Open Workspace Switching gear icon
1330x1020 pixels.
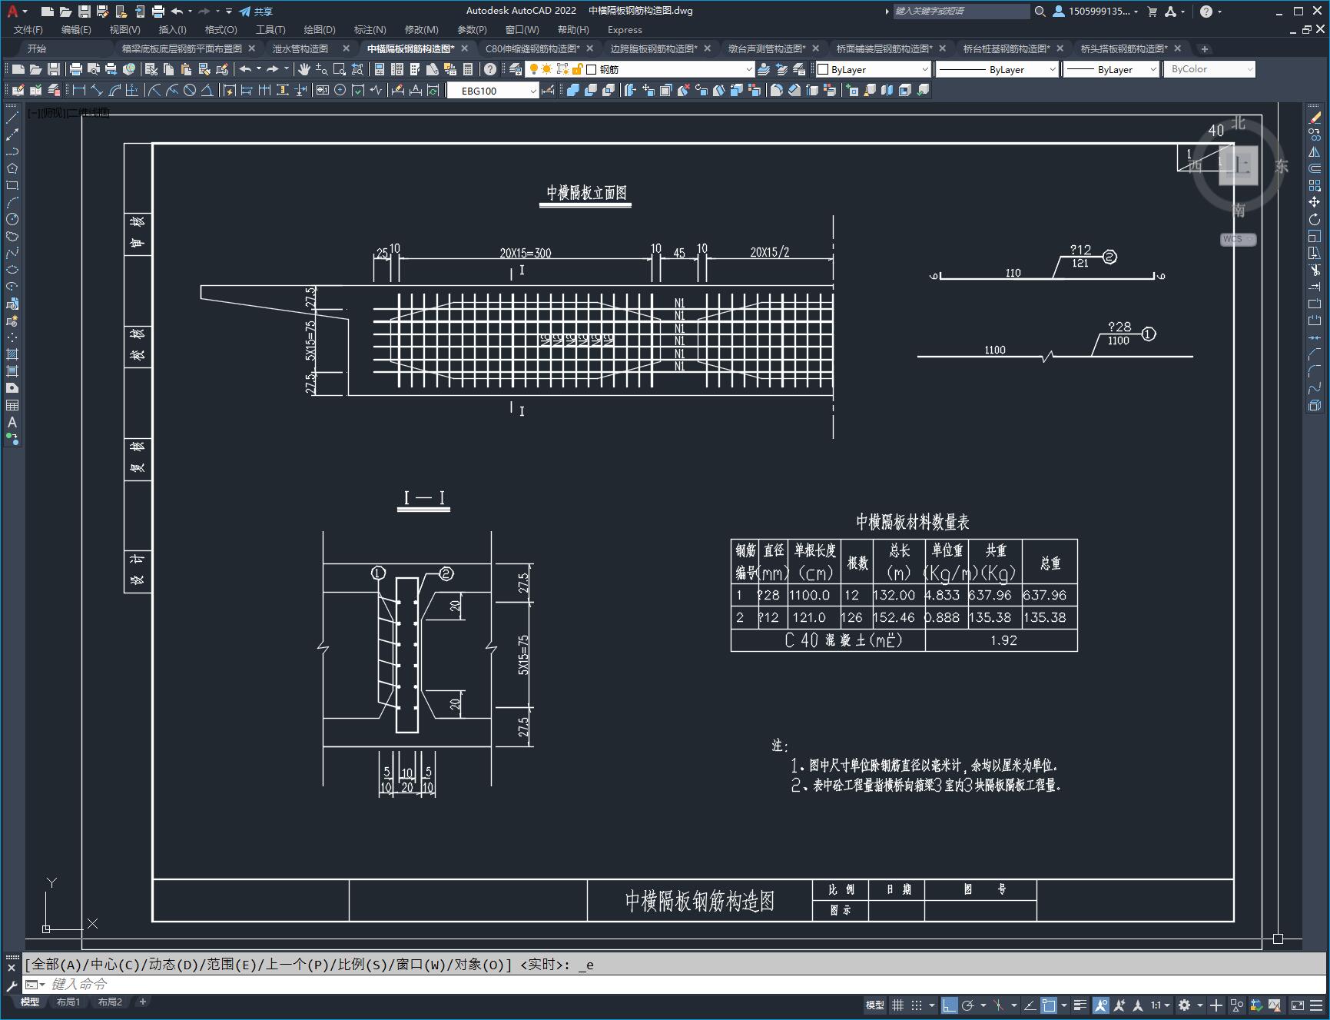[x=1184, y=1005]
